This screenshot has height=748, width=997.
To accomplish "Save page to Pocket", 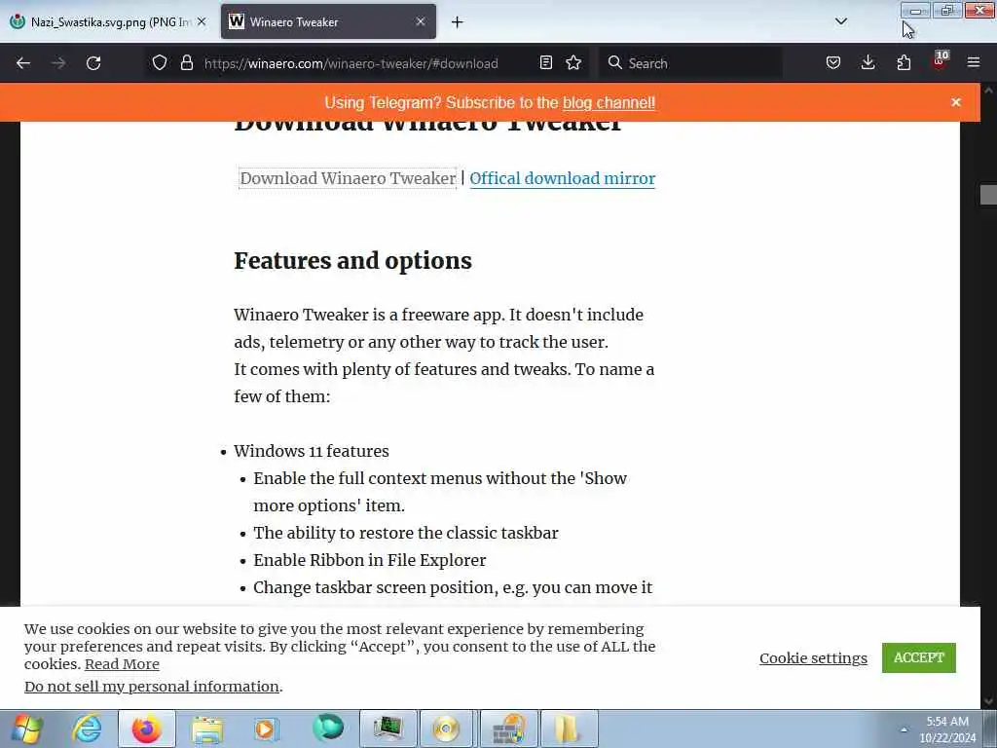I will pyautogui.click(x=833, y=62).
